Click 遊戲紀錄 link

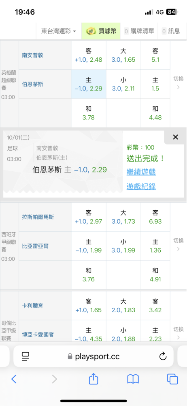(141, 186)
